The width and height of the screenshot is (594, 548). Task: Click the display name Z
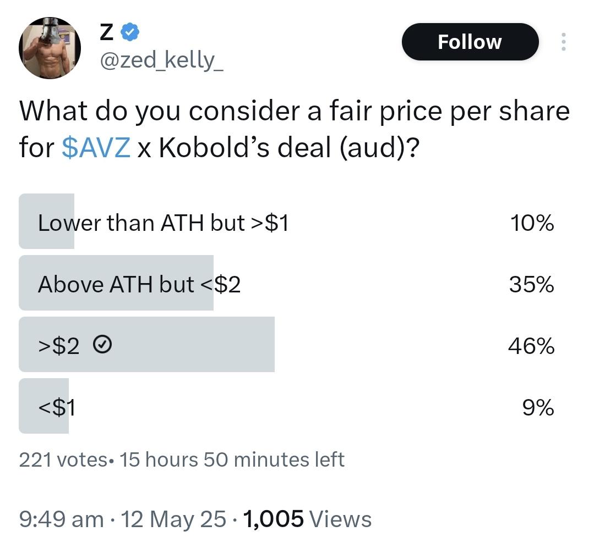point(106,32)
